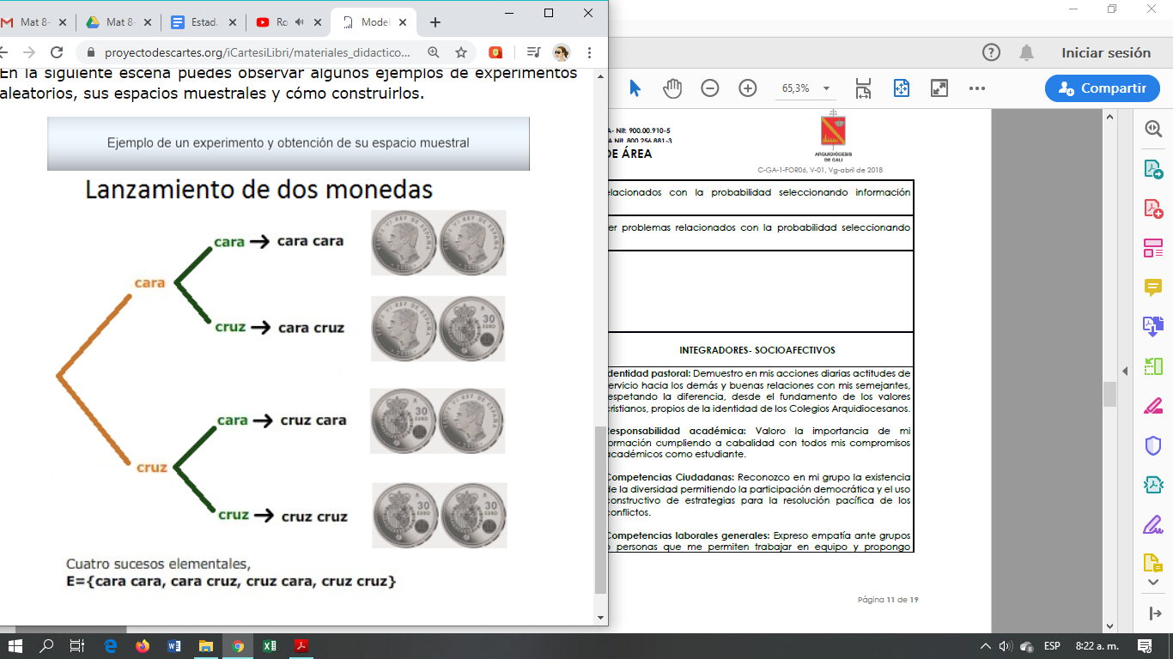1173x659 pixels.
Task: Collapse the Acrobat right tools pane
Action: pos(1153,614)
